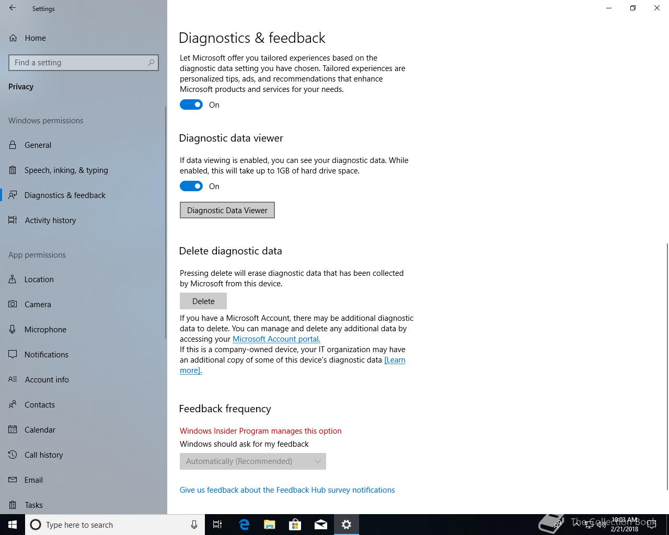Click the Email envelope icon in sidebar

click(13, 480)
